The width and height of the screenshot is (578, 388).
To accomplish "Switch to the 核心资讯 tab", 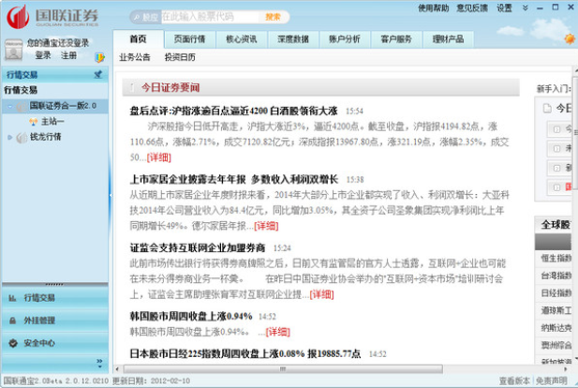I will [x=242, y=39].
